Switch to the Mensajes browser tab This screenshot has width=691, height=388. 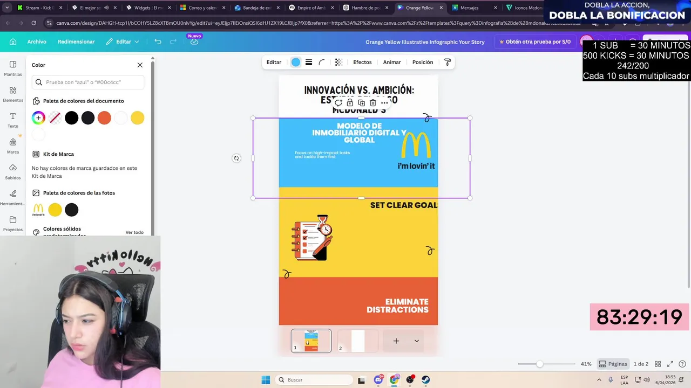click(x=473, y=8)
